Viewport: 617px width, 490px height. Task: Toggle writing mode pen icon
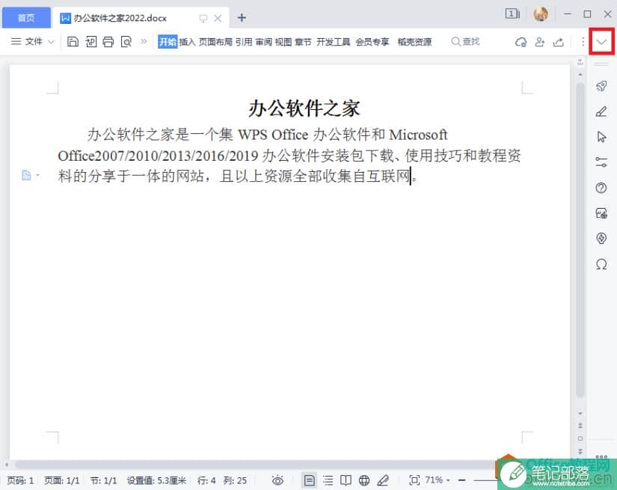(382, 480)
